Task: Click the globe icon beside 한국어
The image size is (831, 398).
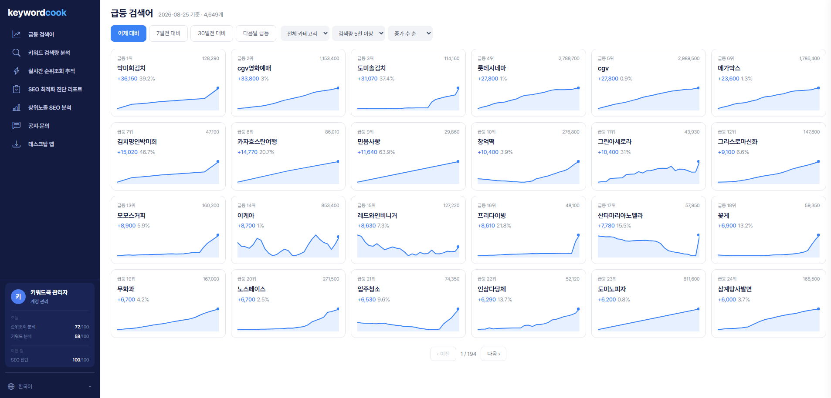Action: point(11,386)
